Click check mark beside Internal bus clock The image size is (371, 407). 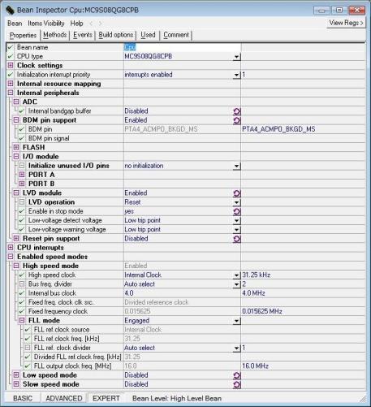click(22, 293)
